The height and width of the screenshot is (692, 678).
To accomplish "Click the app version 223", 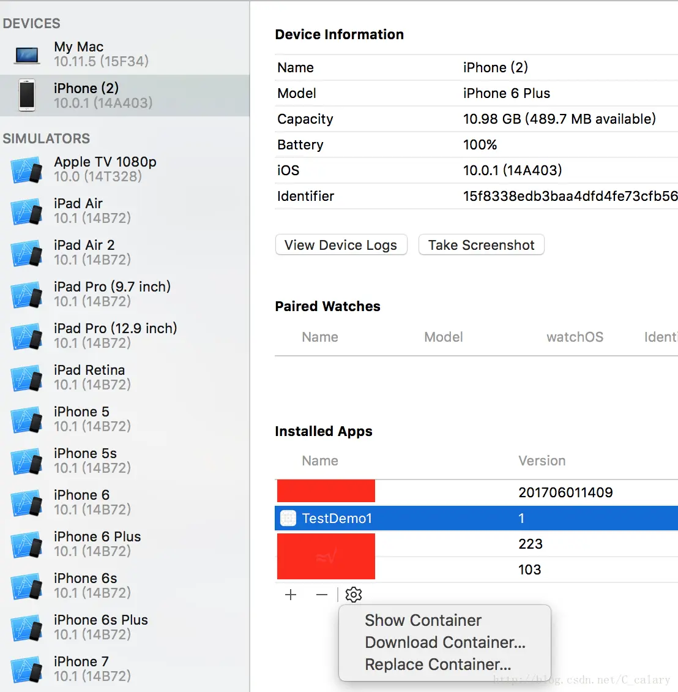I will pyautogui.click(x=531, y=544).
